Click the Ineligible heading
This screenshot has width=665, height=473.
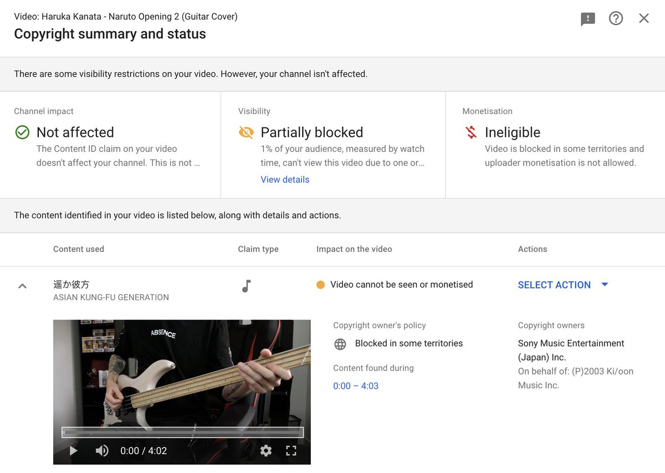coord(513,132)
